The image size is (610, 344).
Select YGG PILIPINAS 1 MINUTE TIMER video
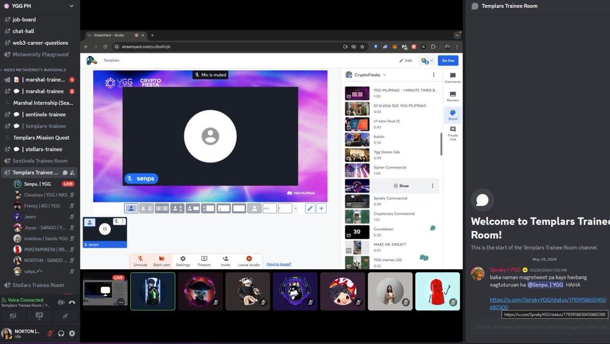pos(391,93)
